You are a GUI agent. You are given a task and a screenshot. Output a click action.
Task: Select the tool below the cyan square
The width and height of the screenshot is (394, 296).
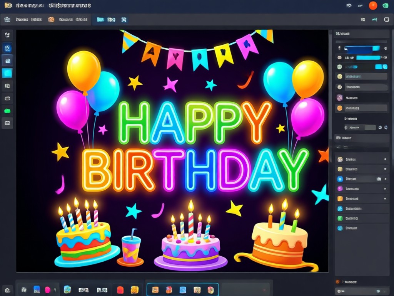coord(7,86)
